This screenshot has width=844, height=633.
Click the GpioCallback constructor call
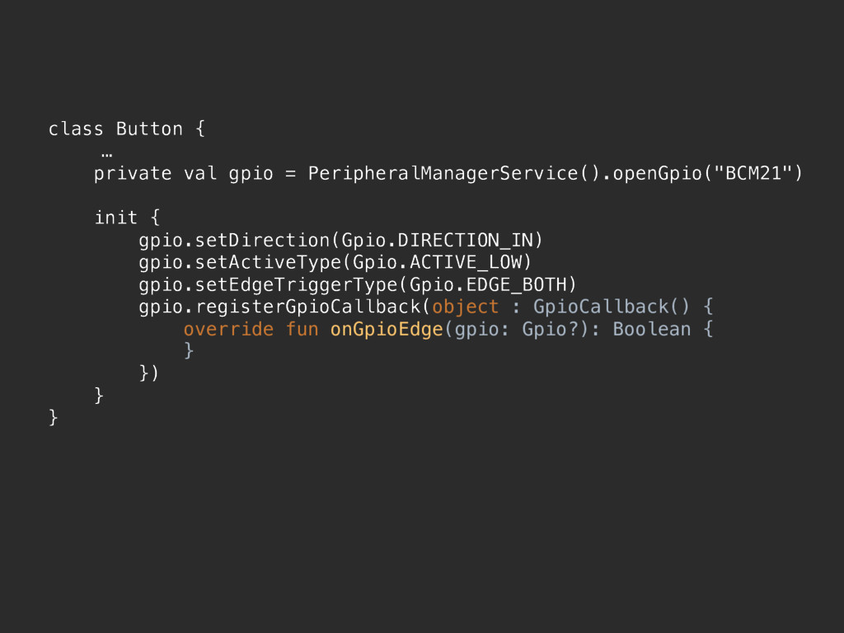tap(611, 307)
